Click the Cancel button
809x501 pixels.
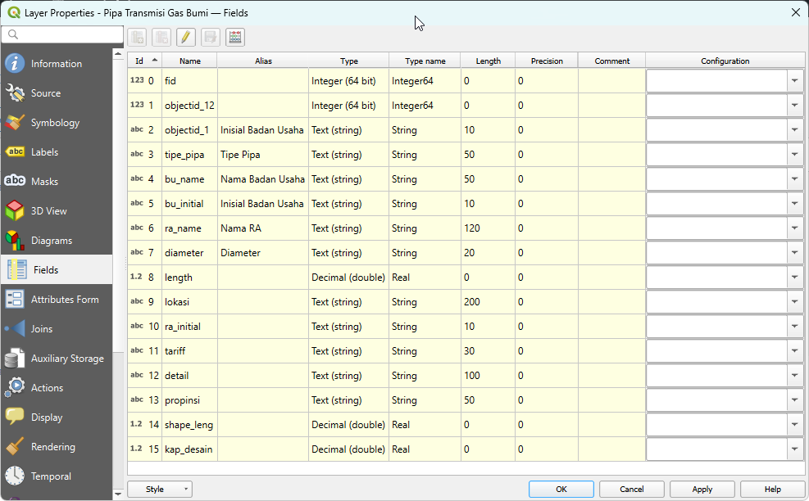coord(631,490)
